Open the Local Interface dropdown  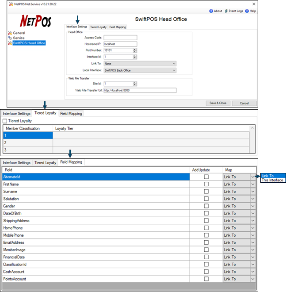(x=140, y=70)
